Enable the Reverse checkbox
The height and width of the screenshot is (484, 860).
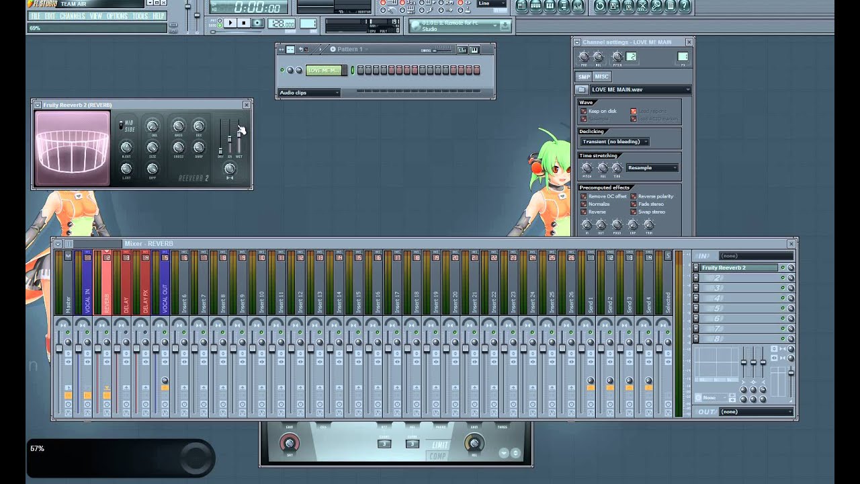pyautogui.click(x=583, y=212)
